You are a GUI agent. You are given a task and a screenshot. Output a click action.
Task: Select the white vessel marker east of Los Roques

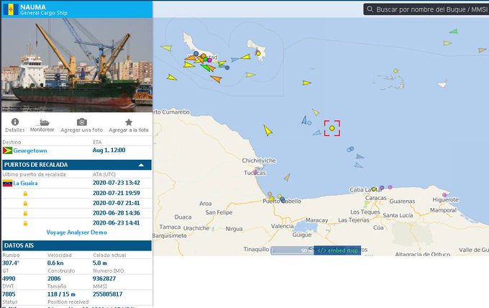[x=442, y=83]
